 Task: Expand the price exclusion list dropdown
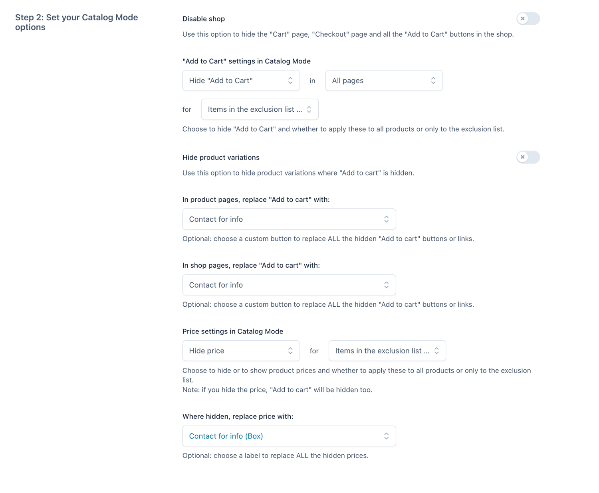click(387, 351)
